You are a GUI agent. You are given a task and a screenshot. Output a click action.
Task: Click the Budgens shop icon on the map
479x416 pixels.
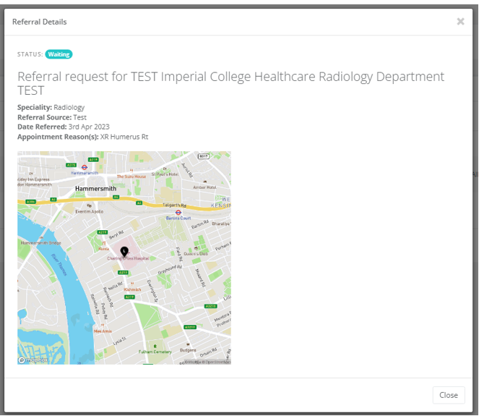click(188, 344)
